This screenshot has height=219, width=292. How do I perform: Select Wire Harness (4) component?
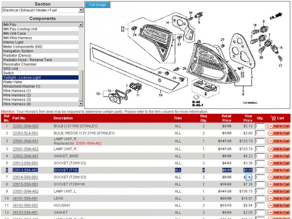click(x=40, y=104)
